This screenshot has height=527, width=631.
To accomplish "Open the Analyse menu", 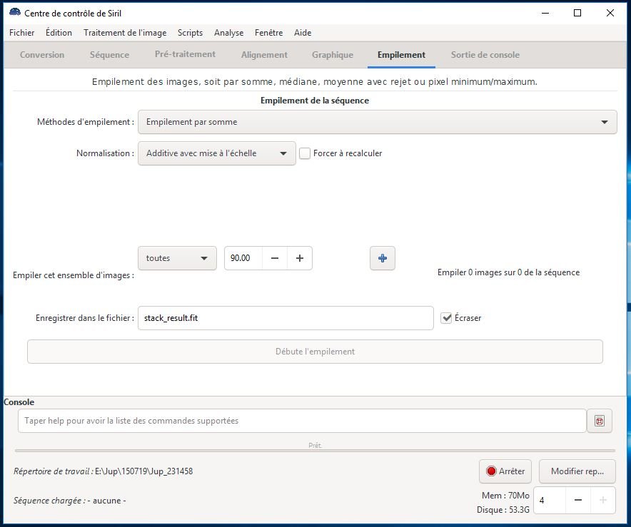I will coord(228,33).
